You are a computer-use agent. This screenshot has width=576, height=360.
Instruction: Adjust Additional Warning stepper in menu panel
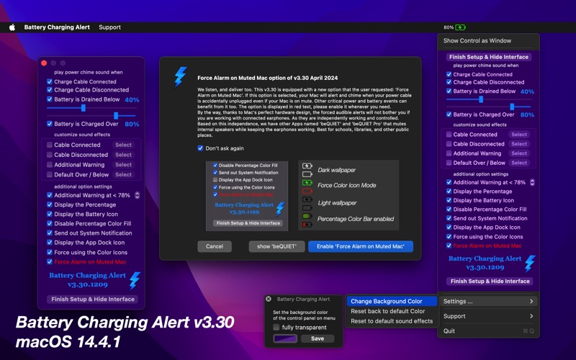click(x=532, y=182)
